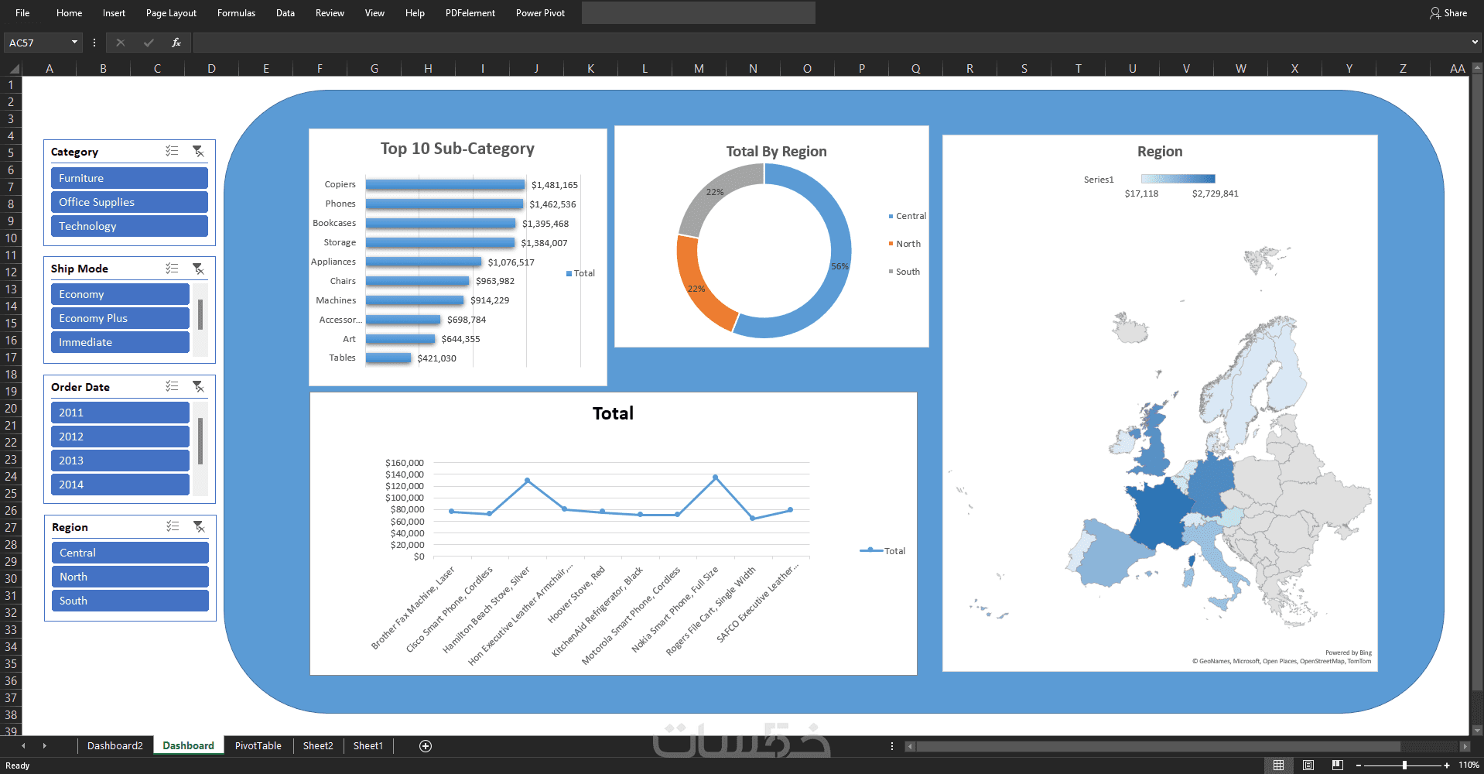1484x774 pixels.
Task: Toggle the Economy Plus ship mode filter
Action: click(120, 318)
